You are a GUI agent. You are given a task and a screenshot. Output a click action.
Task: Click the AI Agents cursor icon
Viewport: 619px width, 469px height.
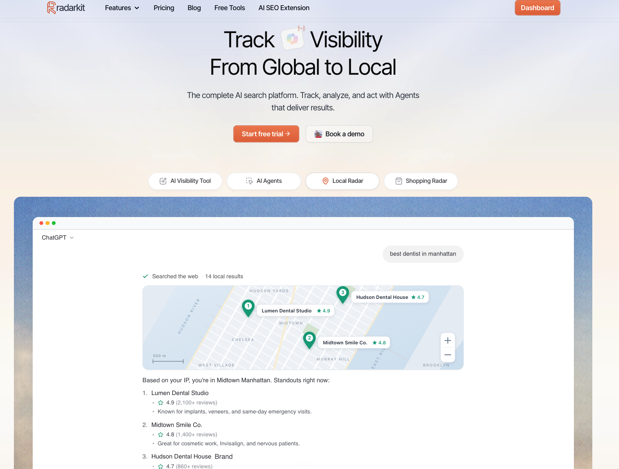249,181
